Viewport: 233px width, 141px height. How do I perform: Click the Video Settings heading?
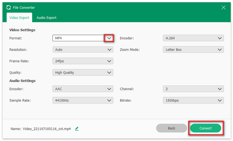pos(22,30)
